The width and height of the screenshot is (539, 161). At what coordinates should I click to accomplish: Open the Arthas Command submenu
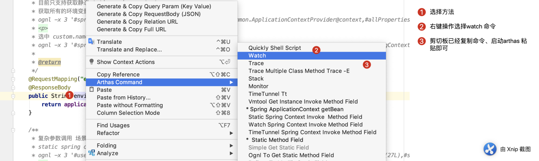[120, 82]
